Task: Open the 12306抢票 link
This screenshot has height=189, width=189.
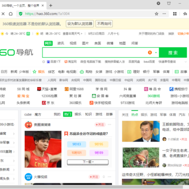Action: click(x=49, y=96)
